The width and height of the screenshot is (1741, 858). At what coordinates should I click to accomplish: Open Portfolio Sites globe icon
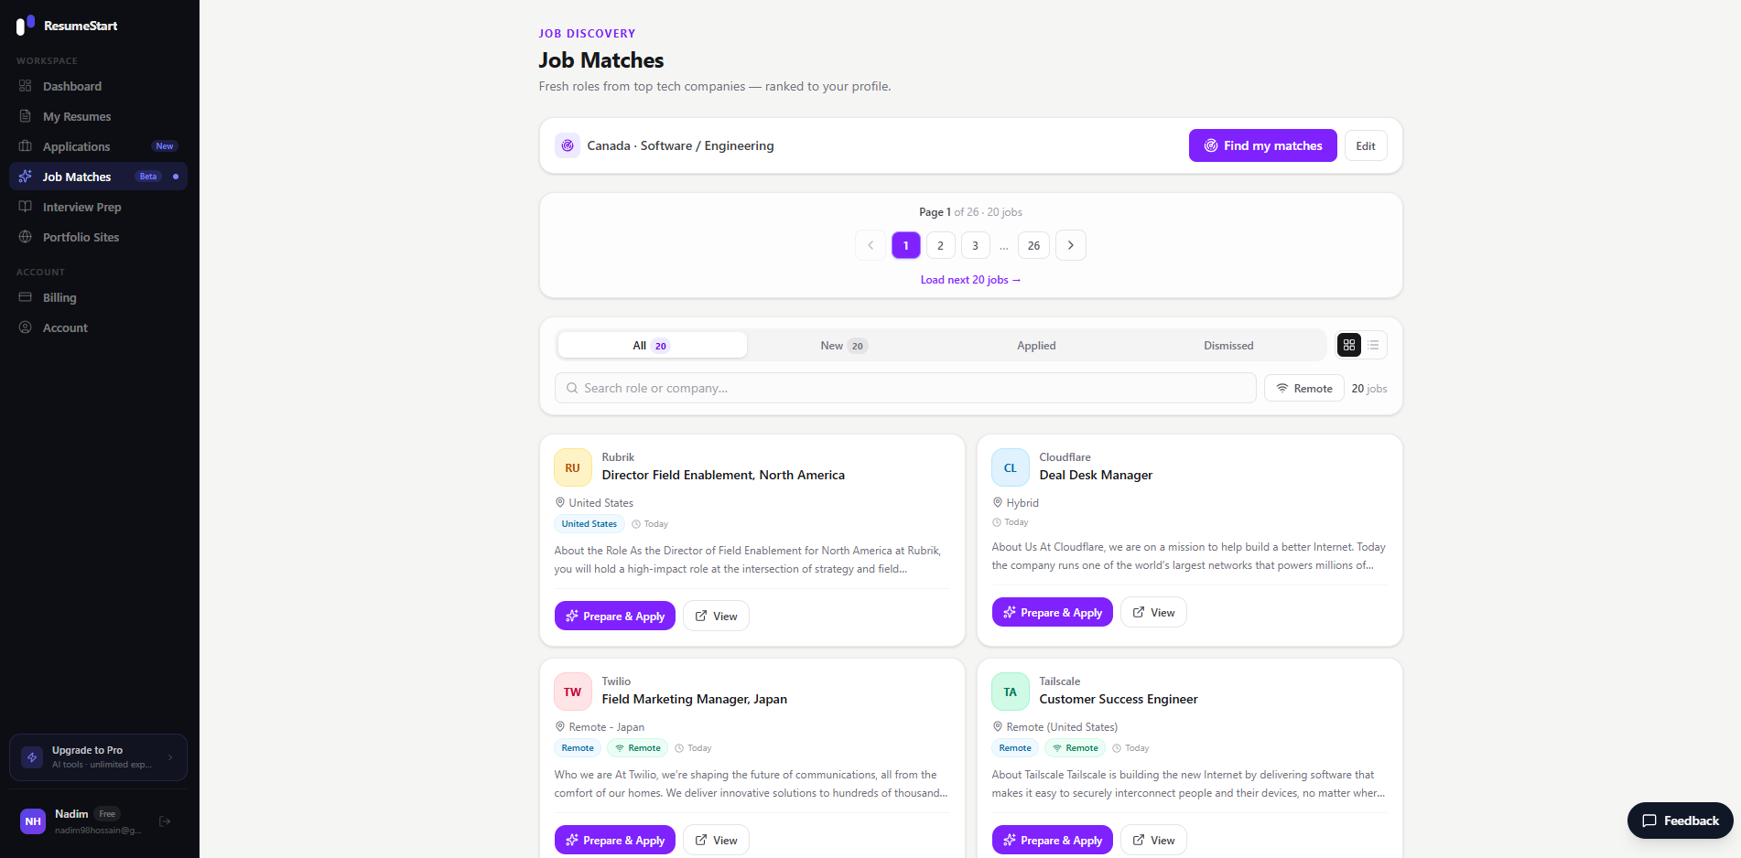[26, 237]
